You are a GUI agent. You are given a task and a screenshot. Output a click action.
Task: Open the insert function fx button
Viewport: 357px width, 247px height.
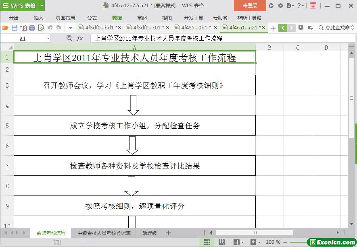tap(79, 38)
